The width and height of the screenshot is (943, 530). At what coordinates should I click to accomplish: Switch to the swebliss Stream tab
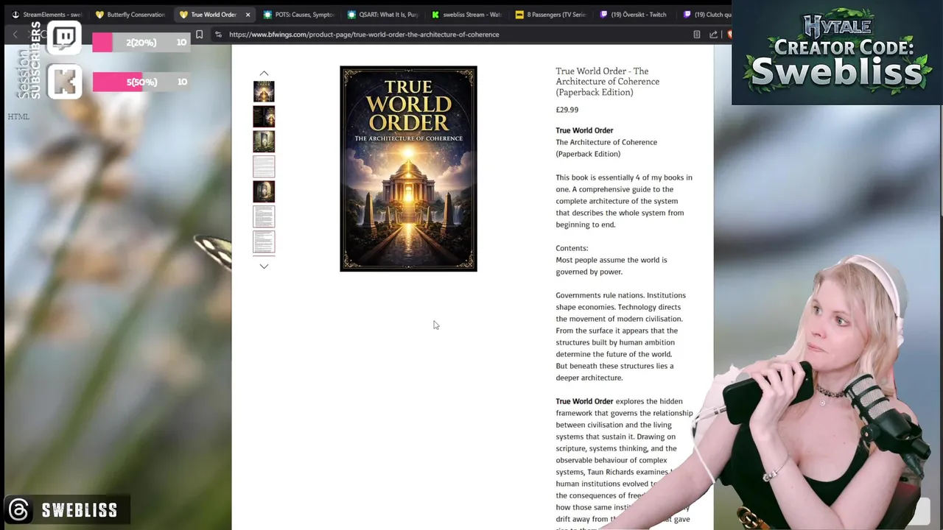pos(466,15)
